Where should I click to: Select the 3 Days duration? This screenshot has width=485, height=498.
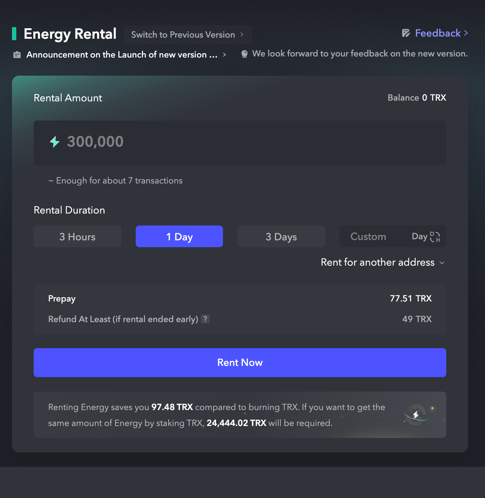click(281, 236)
